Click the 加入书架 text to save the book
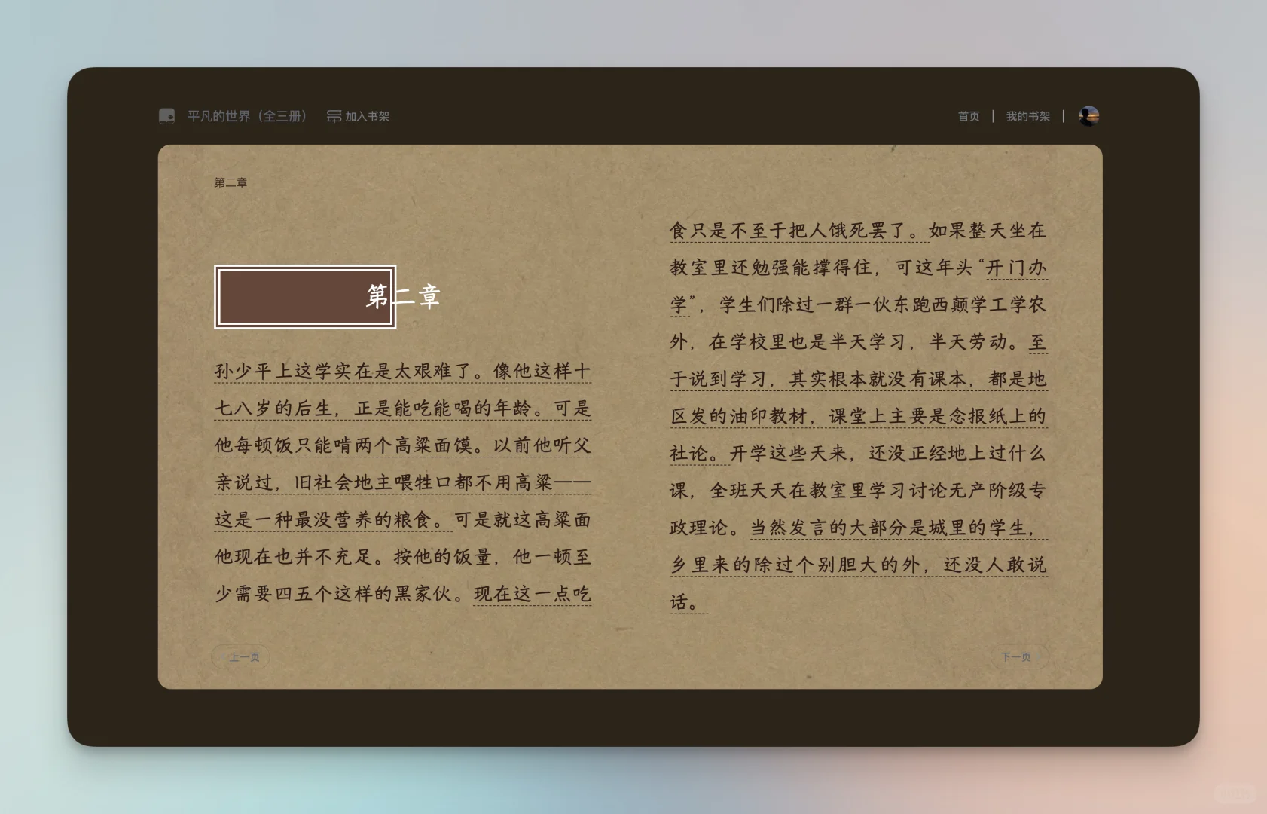 coord(368,116)
